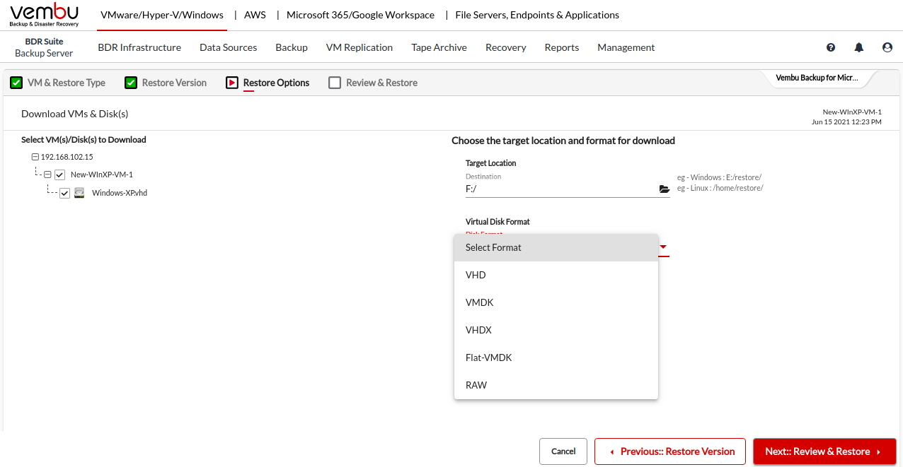This screenshot has height=467, width=903.
Task: Click the Vembu logo
Action: pos(44,15)
